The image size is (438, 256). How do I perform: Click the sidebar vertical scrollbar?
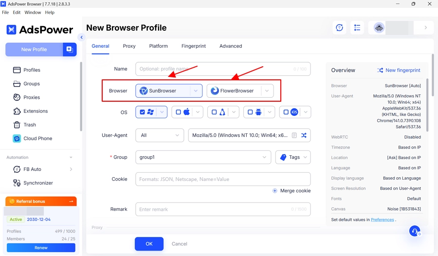tap(81, 96)
